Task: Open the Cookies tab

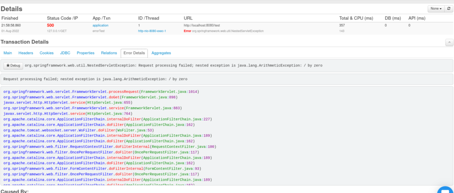Action: click(x=47, y=53)
